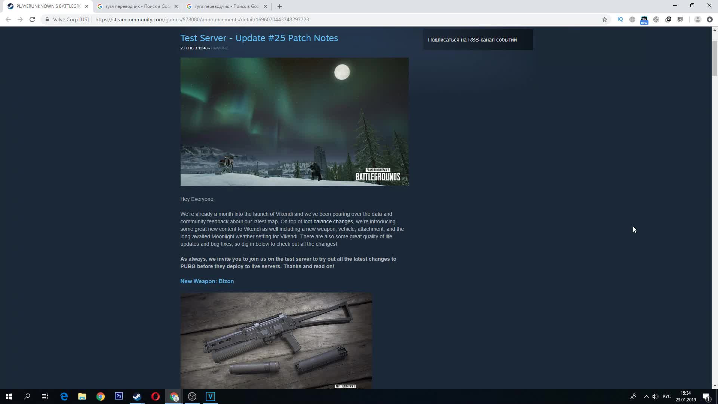Close the PLAYERUNKNOWN'S BATTLEGROUNDS tab
This screenshot has width=718, height=404.
click(x=87, y=6)
